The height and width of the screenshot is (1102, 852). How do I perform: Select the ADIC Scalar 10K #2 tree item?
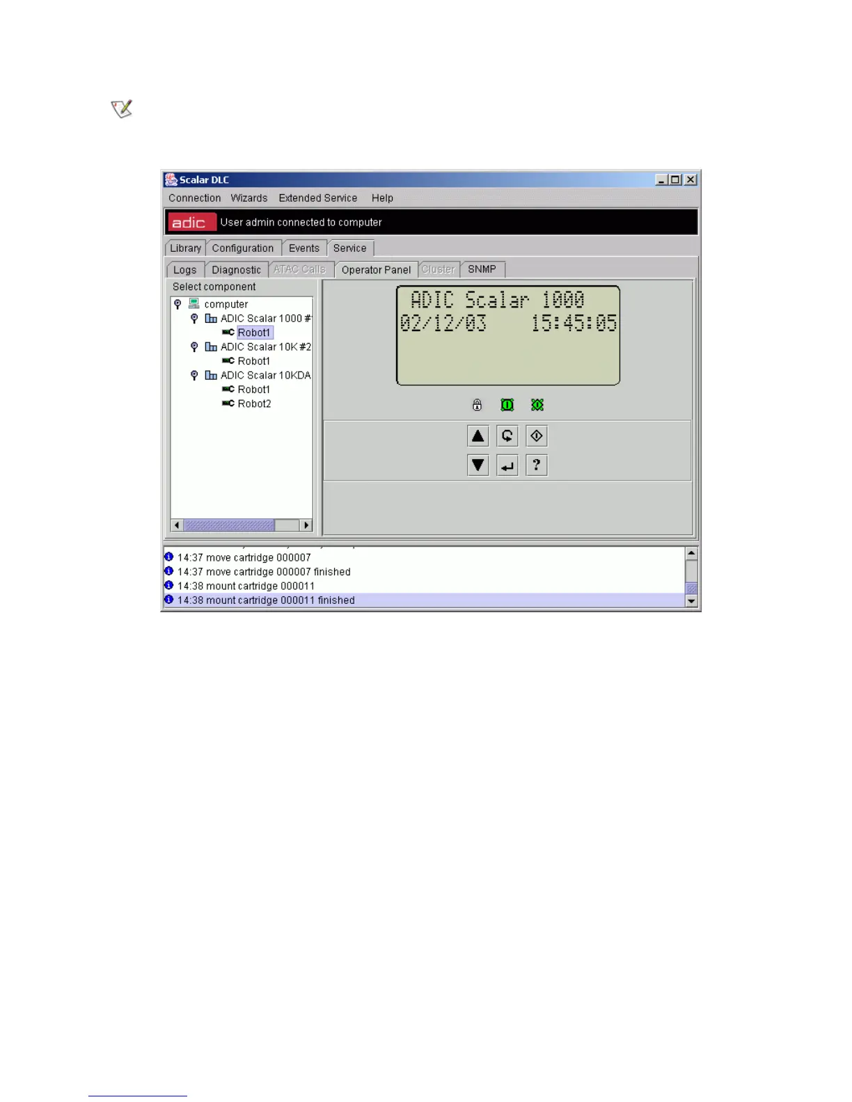[266, 346]
